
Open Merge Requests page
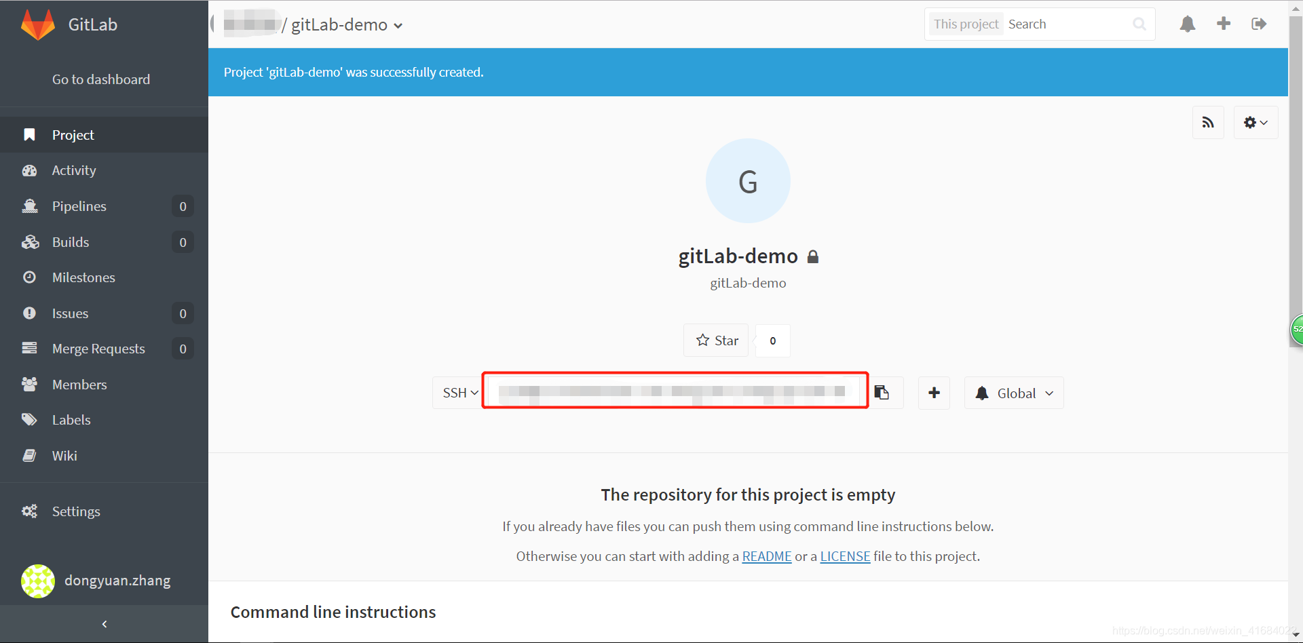click(x=104, y=349)
